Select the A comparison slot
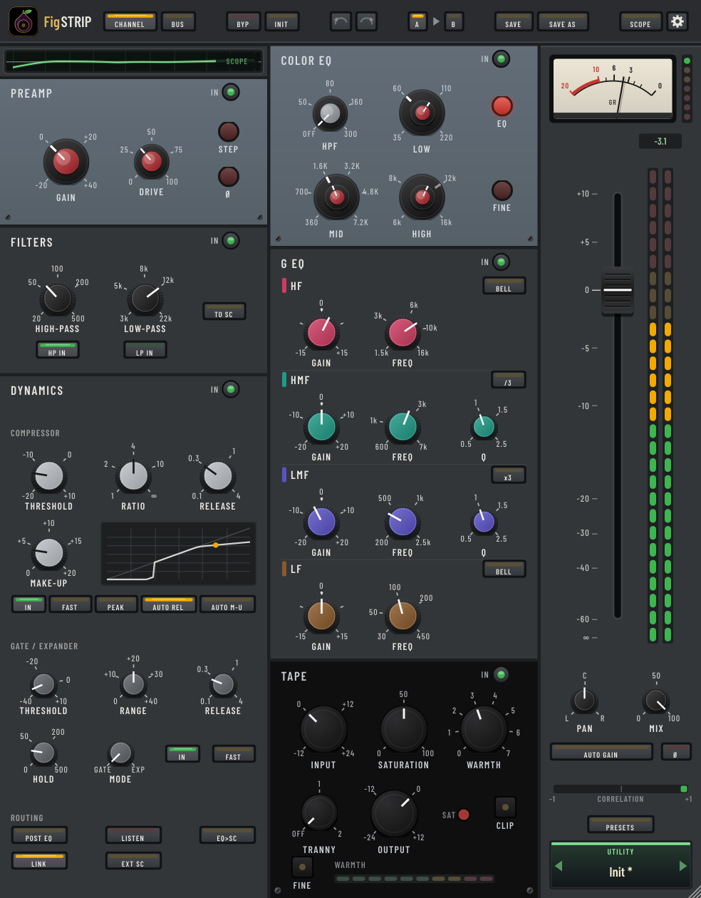The height and width of the screenshot is (898, 701). click(x=417, y=21)
